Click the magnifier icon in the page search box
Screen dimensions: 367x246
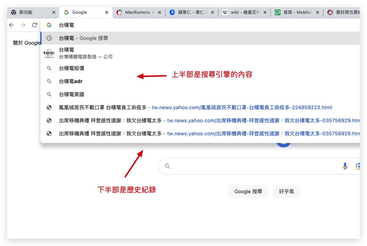(x=167, y=166)
